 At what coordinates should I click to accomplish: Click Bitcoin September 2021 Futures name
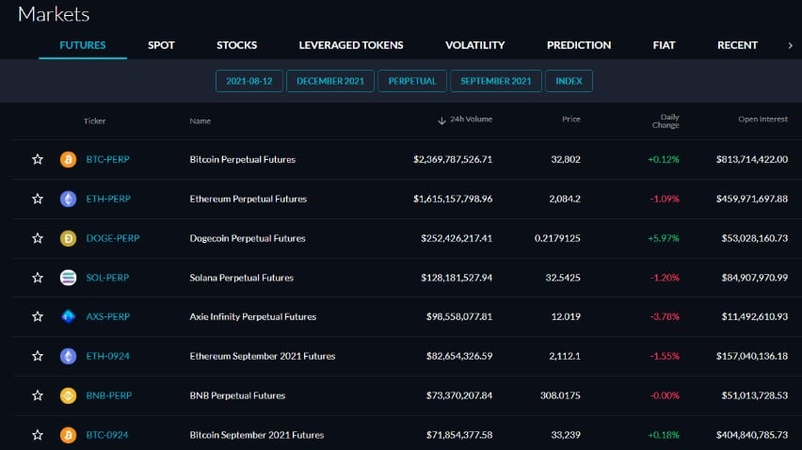coord(257,435)
